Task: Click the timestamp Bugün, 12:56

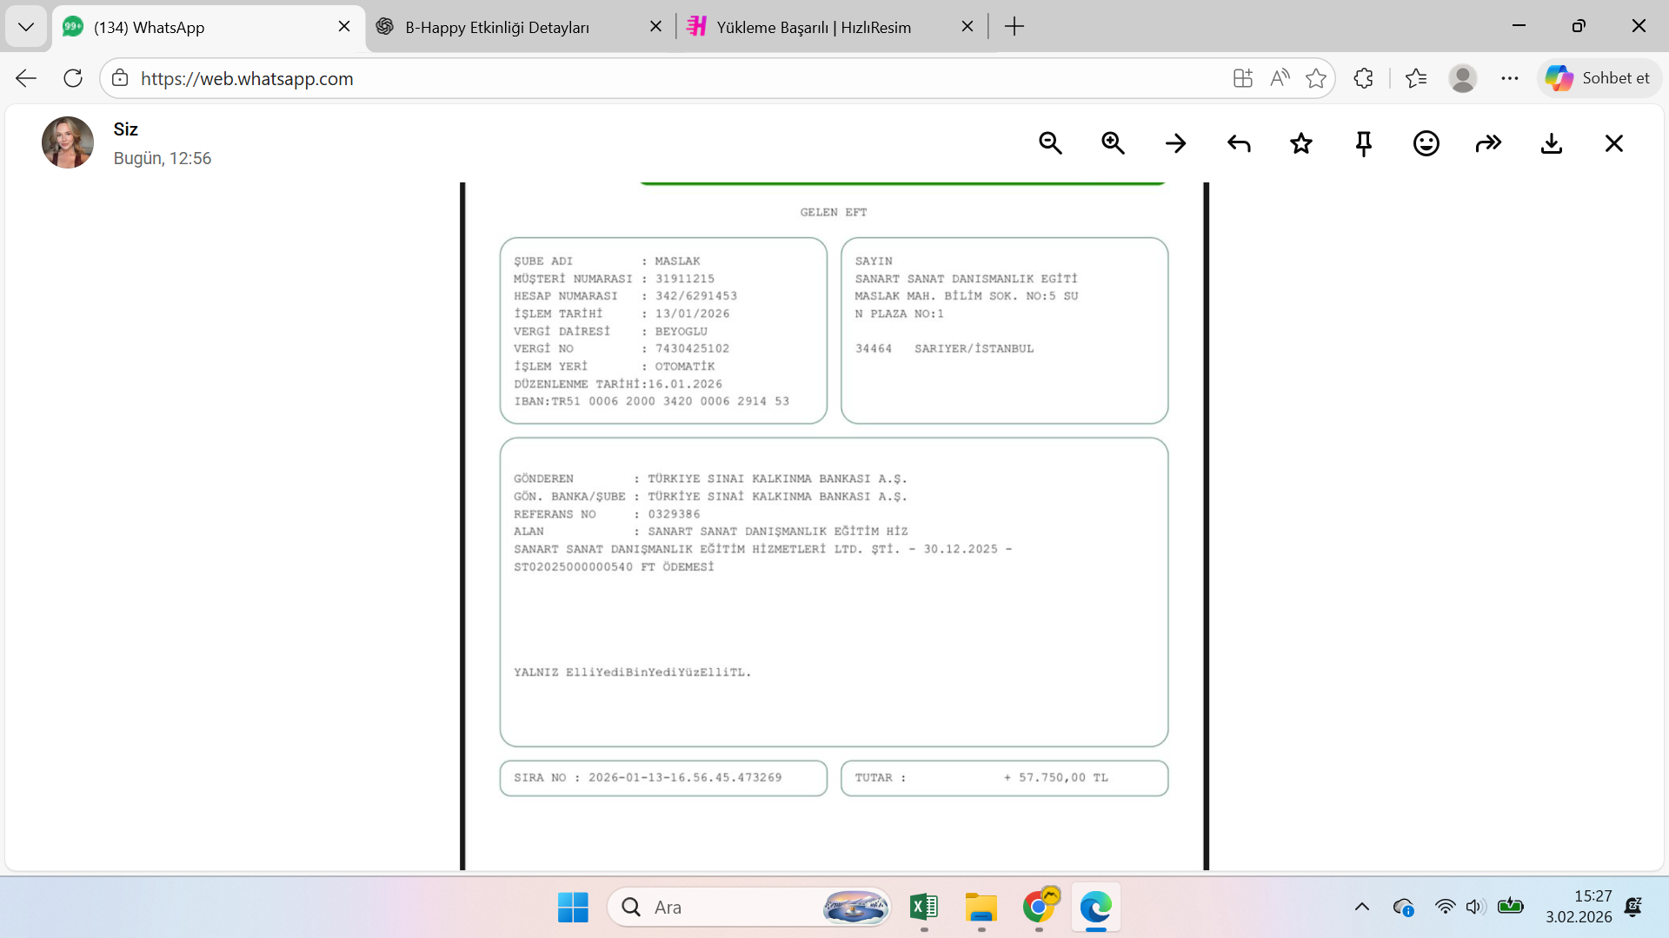Action: tap(163, 158)
